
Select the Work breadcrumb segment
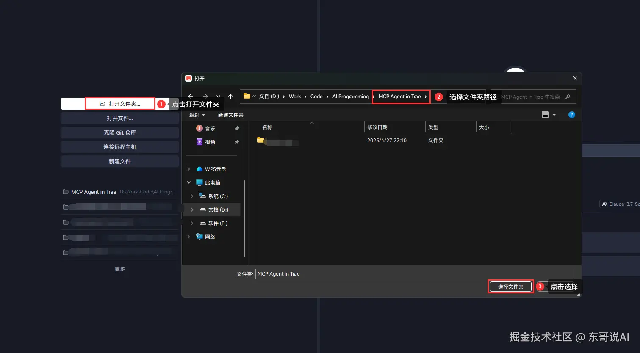coord(295,97)
